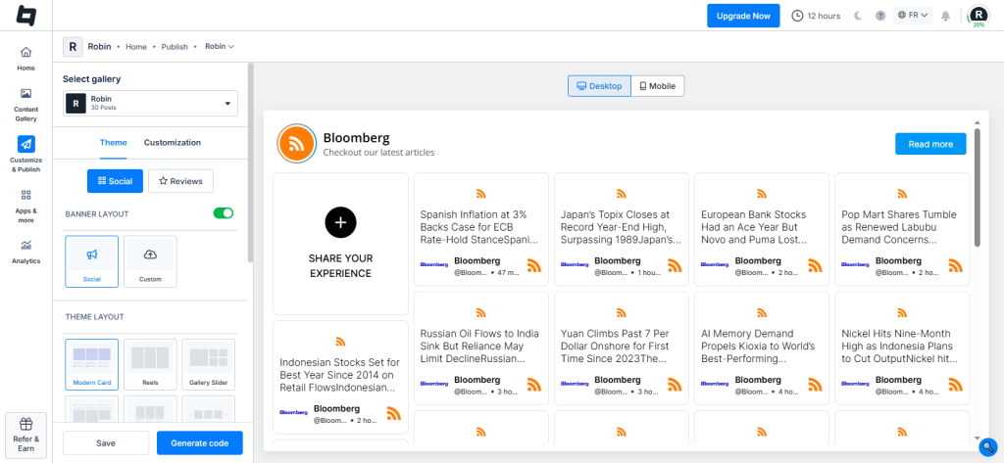
Task: Toggle dark mode moon icon
Action: pyautogui.click(x=858, y=16)
